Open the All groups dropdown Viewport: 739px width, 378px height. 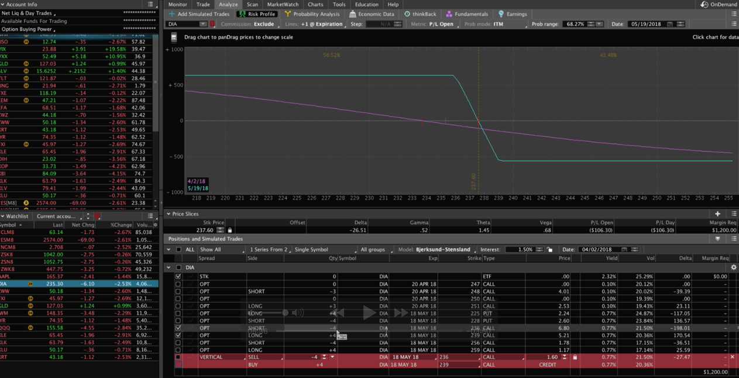[x=376, y=250]
